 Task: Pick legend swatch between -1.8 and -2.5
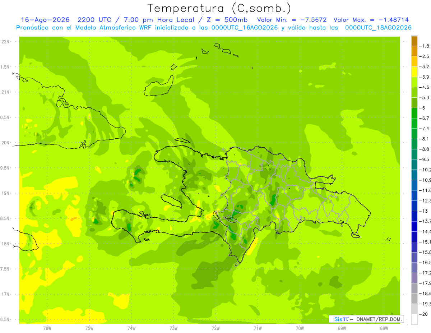coord(414,51)
